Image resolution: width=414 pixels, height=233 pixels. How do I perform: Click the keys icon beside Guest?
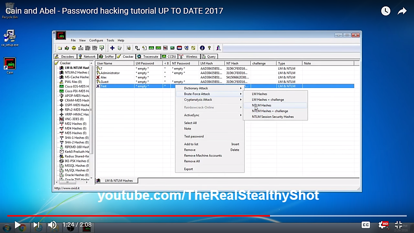[x=98, y=82]
